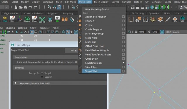Collapse the Description section header
This screenshot has width=187, height=109.
tap(45, 57)
